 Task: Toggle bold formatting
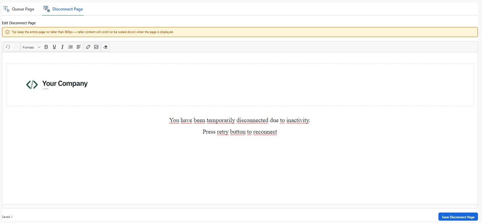(x=46, y=47)
